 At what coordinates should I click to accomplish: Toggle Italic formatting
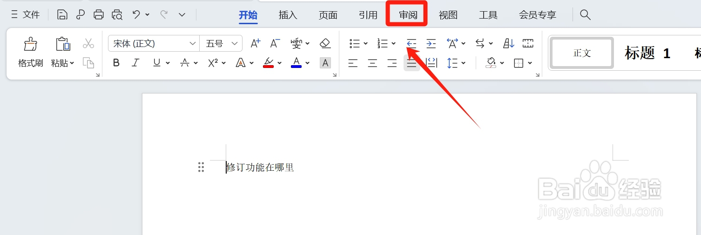[x=135, y=63]
